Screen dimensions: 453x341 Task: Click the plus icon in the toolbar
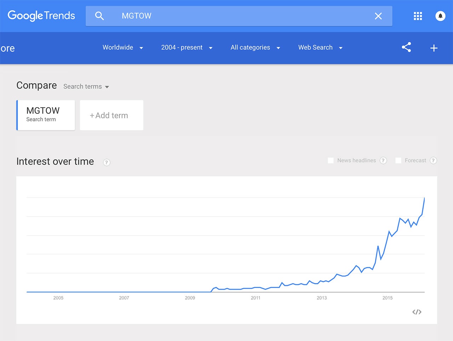tap(434, 48)
